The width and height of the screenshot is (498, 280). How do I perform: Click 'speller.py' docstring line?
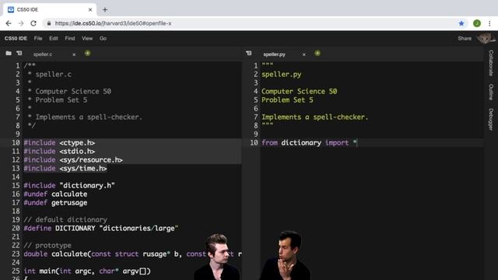pos(282,75)
